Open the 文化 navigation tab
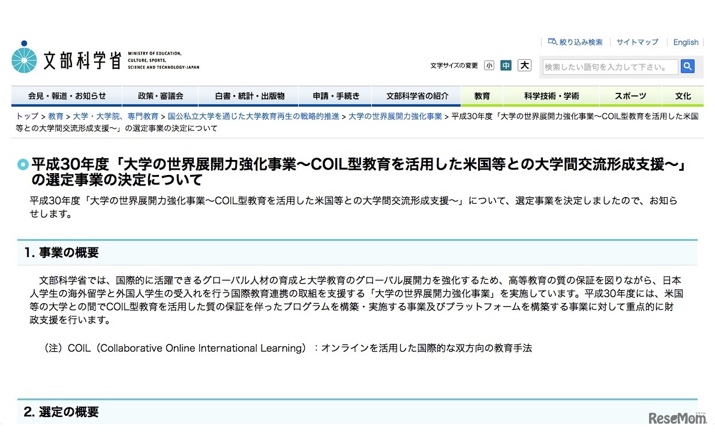 [x=683, y=95]
